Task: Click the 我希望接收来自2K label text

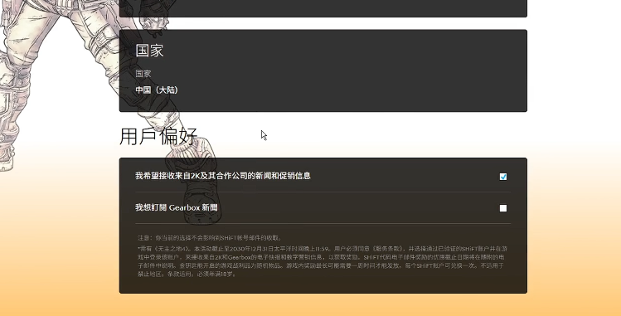Action: tap(222, 176)
